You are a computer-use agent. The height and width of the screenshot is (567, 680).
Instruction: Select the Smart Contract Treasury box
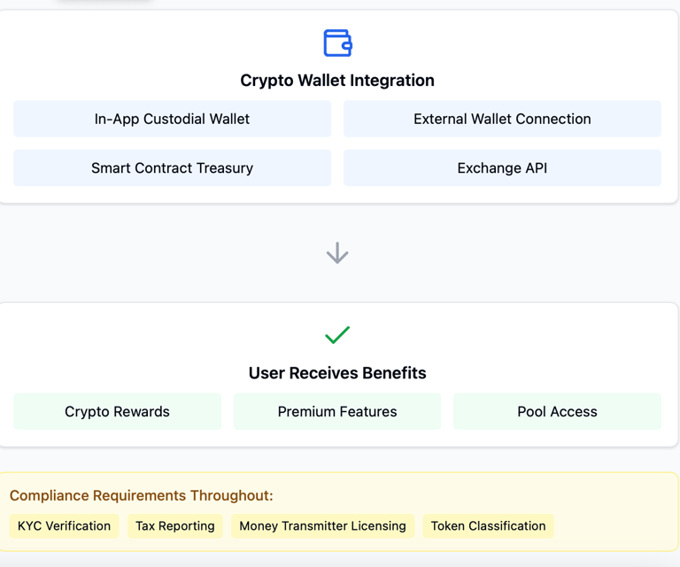click(x=172, y=168)
